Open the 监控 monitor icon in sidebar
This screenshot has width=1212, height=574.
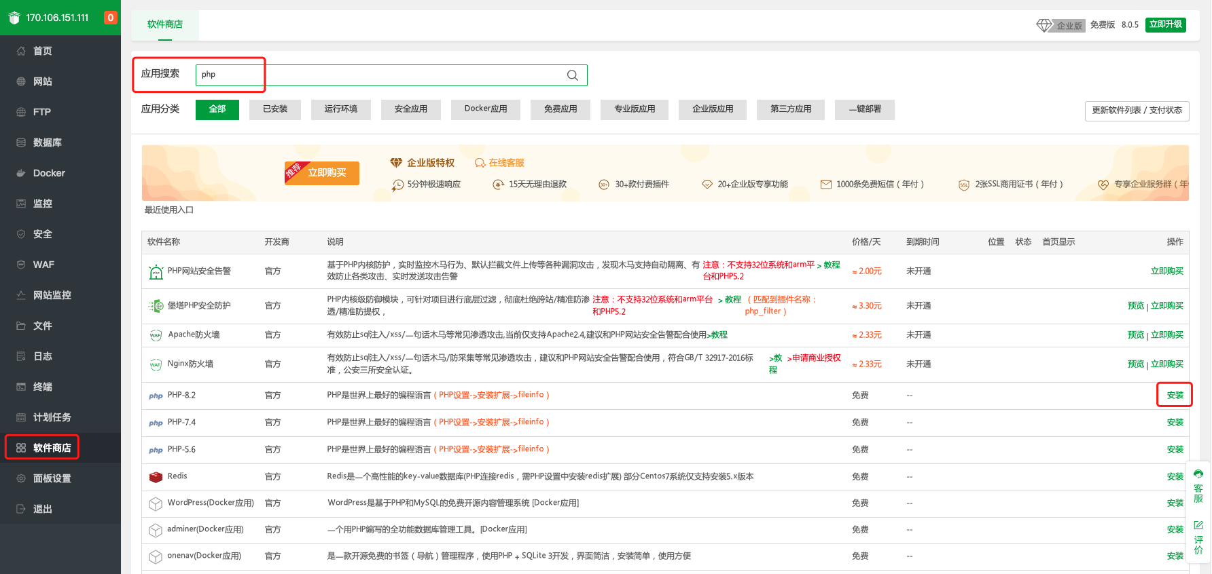(x=21, y=204)
